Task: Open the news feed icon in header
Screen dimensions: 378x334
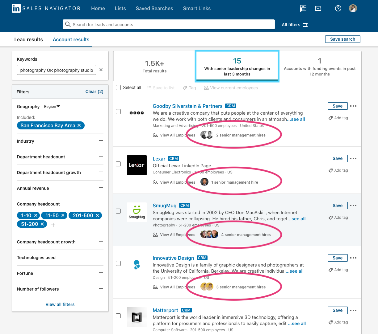Action: click(303, 8)
